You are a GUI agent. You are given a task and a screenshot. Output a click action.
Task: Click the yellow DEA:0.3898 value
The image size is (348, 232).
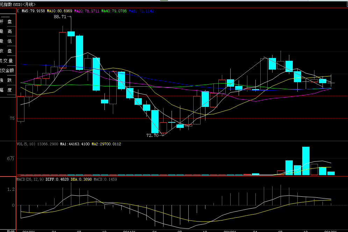(x=81, y=179)
